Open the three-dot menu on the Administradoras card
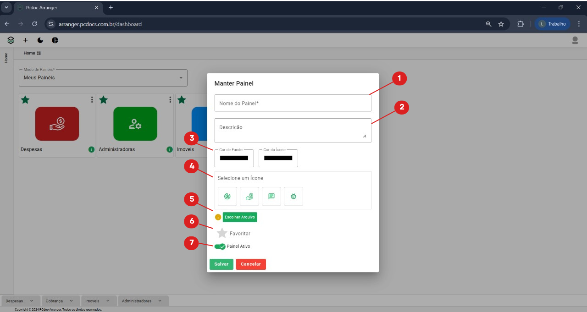Screen dimensions: 587x312 (x=170, y=100)
